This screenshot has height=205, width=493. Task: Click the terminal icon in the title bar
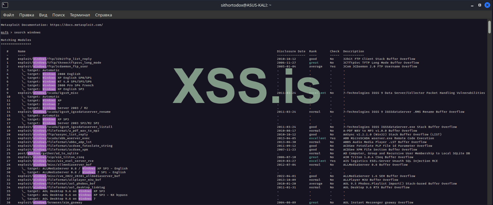coord(5,5)
